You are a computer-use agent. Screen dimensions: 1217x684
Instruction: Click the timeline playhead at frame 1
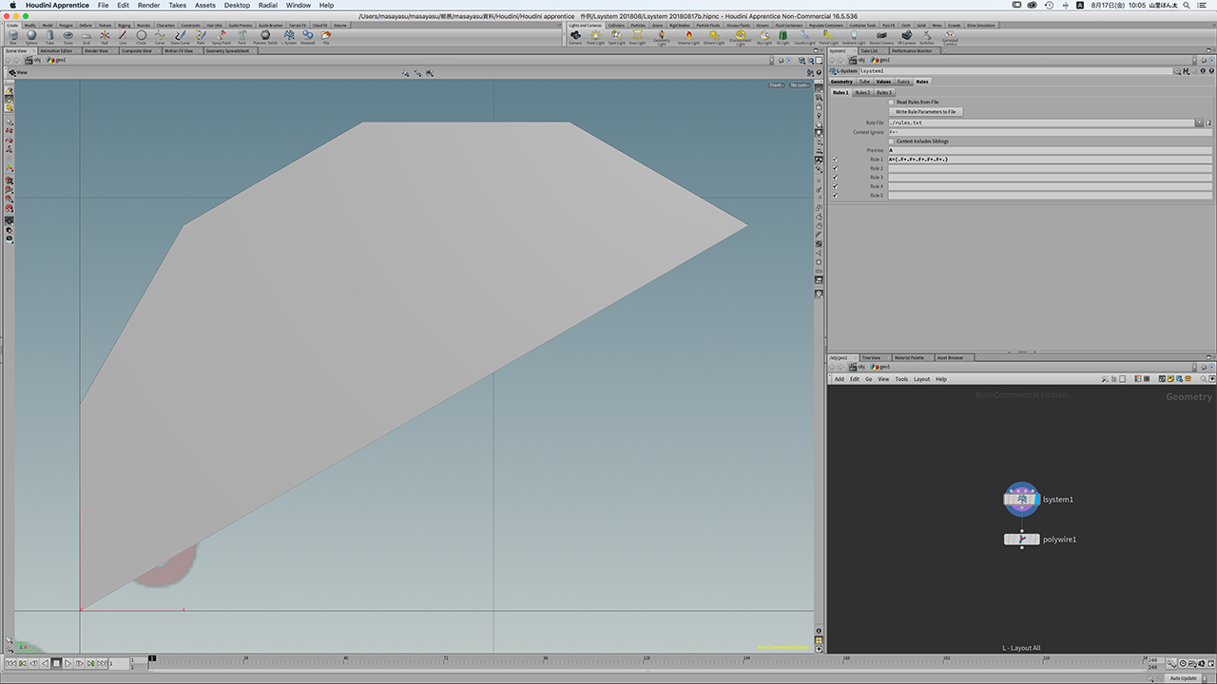pos(151,658)
